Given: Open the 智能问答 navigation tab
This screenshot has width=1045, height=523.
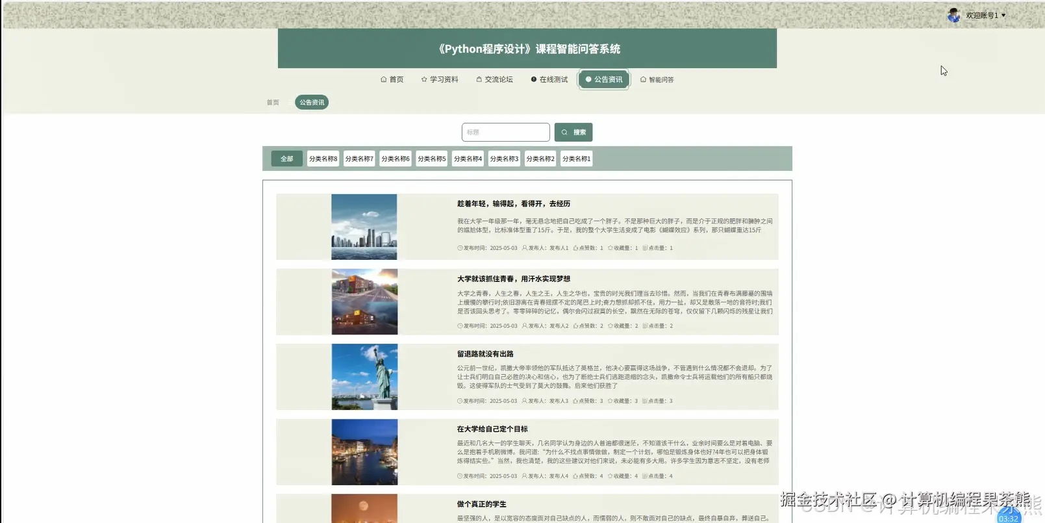Looking at the screenshot, I should pyautogui.click(x=657, y=79).
